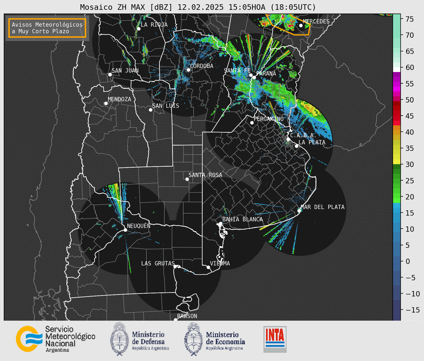
Task: Click the green 25 dBZ color band
Action: 397,181
